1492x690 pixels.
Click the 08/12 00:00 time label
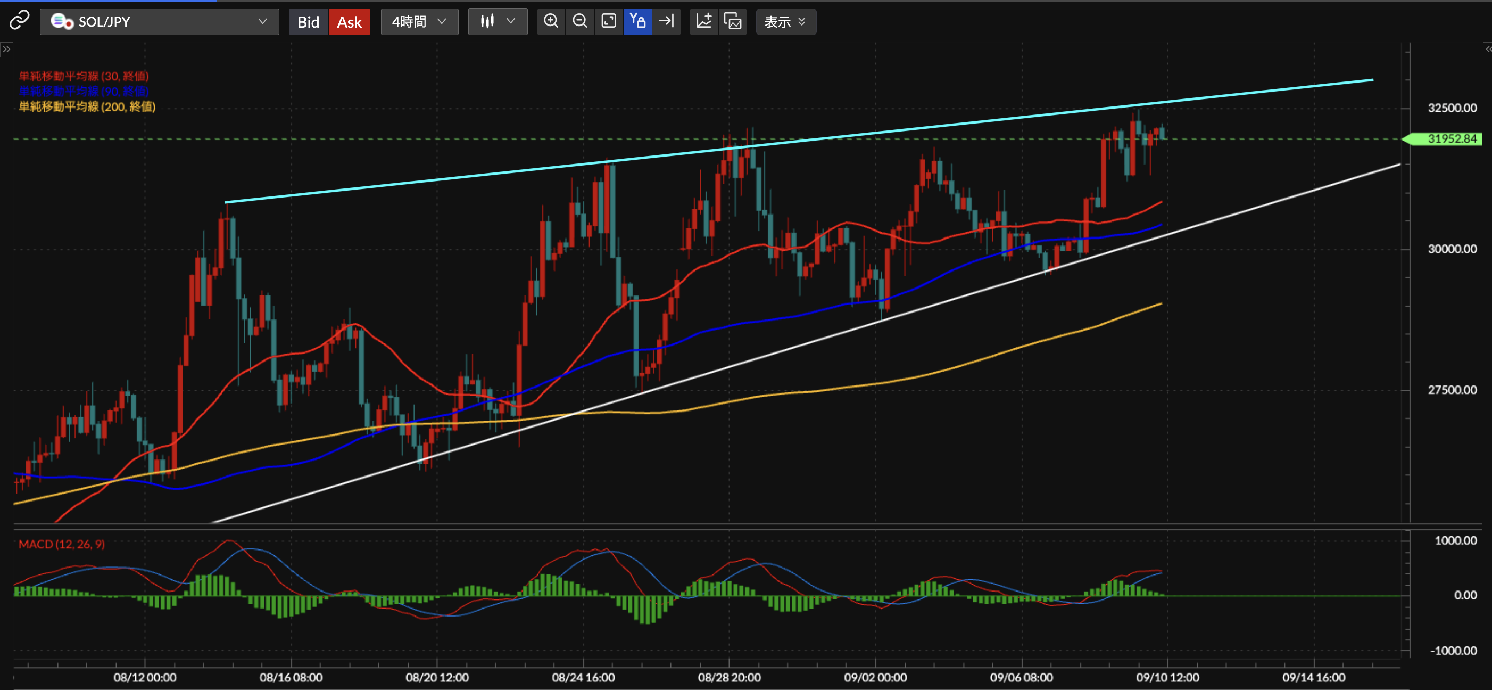click(145, 677)
